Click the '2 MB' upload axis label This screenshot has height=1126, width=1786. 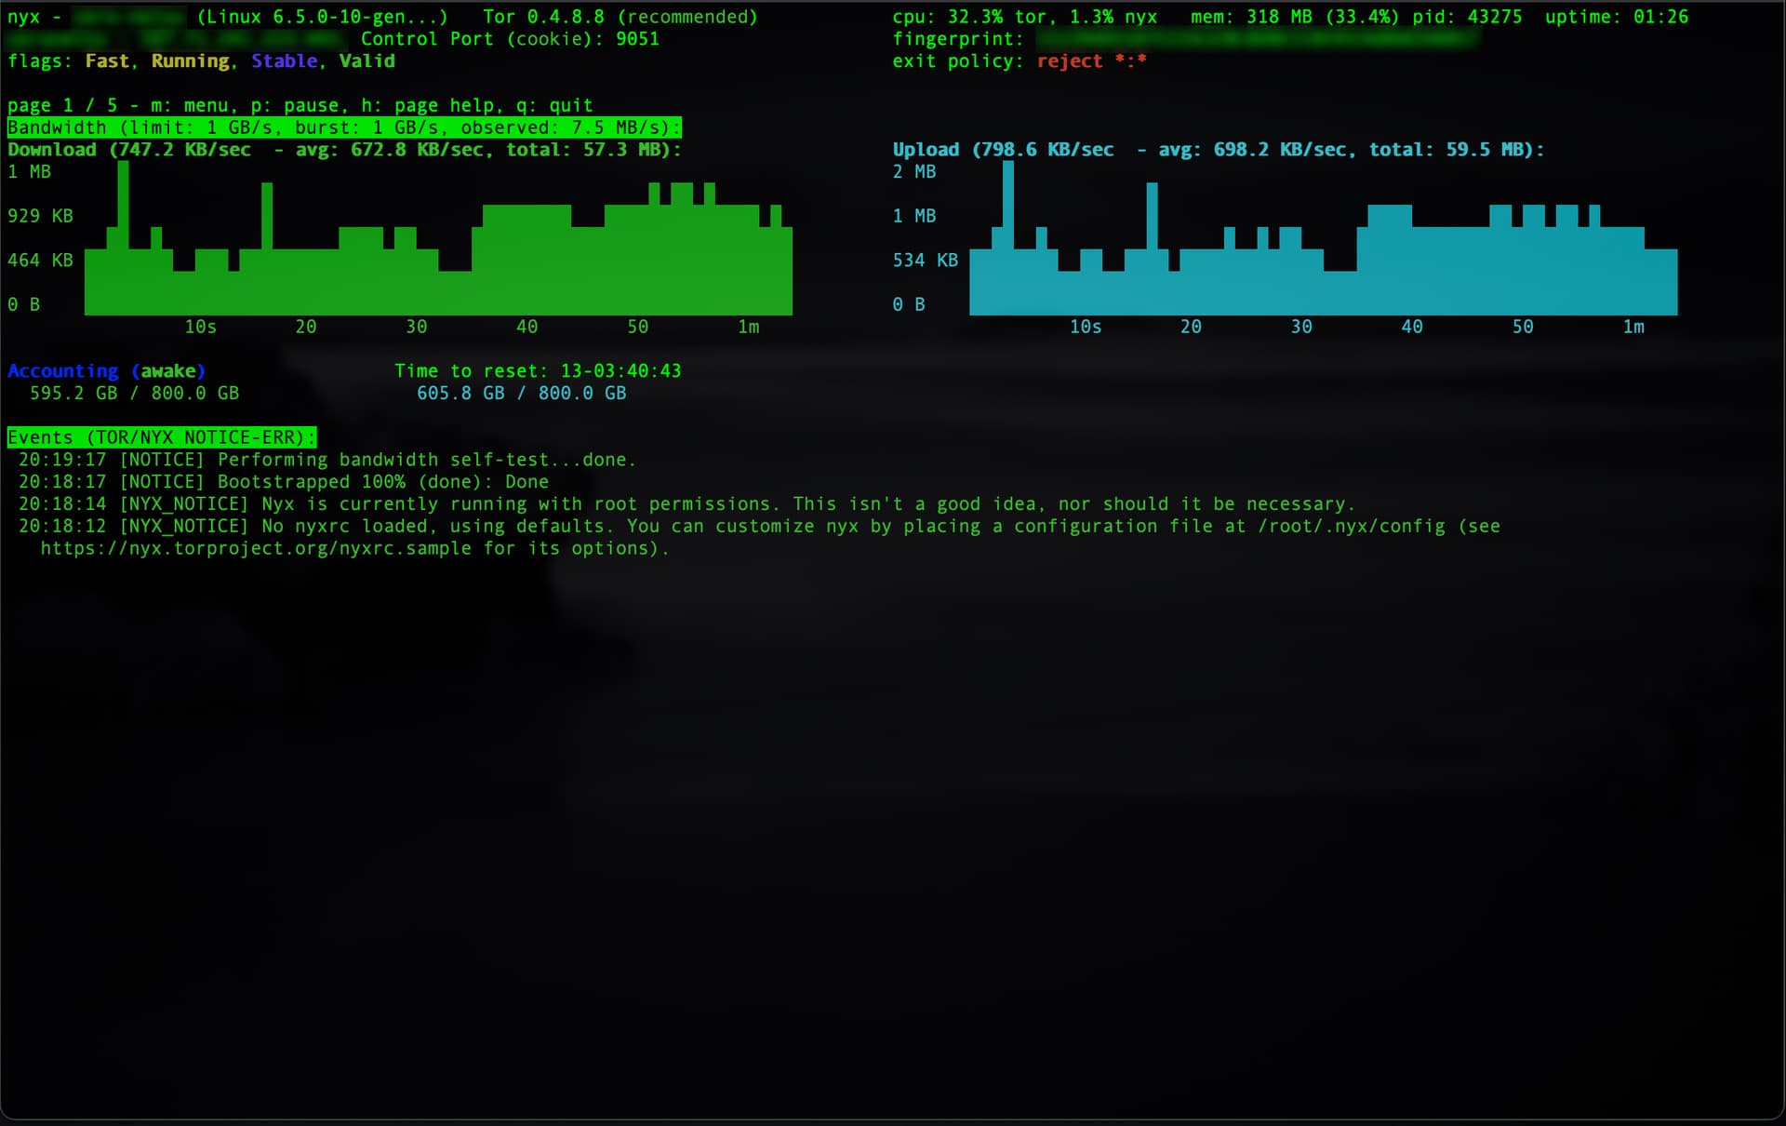(x=914, y=172)
